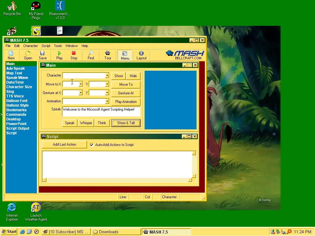Click the Show & Tell button
This screenshot has height=236, width=315.
pos(126,123)
